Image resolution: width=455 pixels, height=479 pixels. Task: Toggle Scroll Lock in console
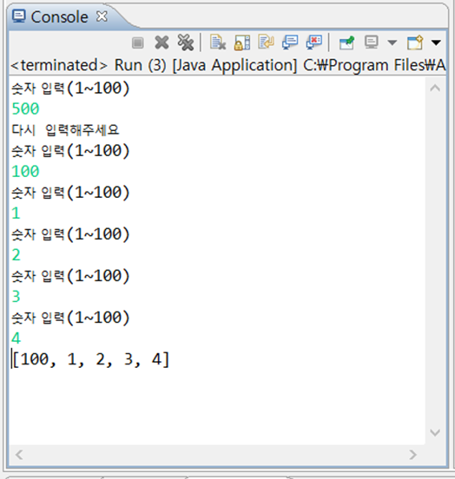(x=242, y=43)
